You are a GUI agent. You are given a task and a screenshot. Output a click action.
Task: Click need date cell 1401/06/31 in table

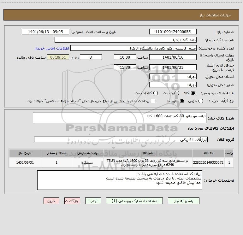[25, 162]
